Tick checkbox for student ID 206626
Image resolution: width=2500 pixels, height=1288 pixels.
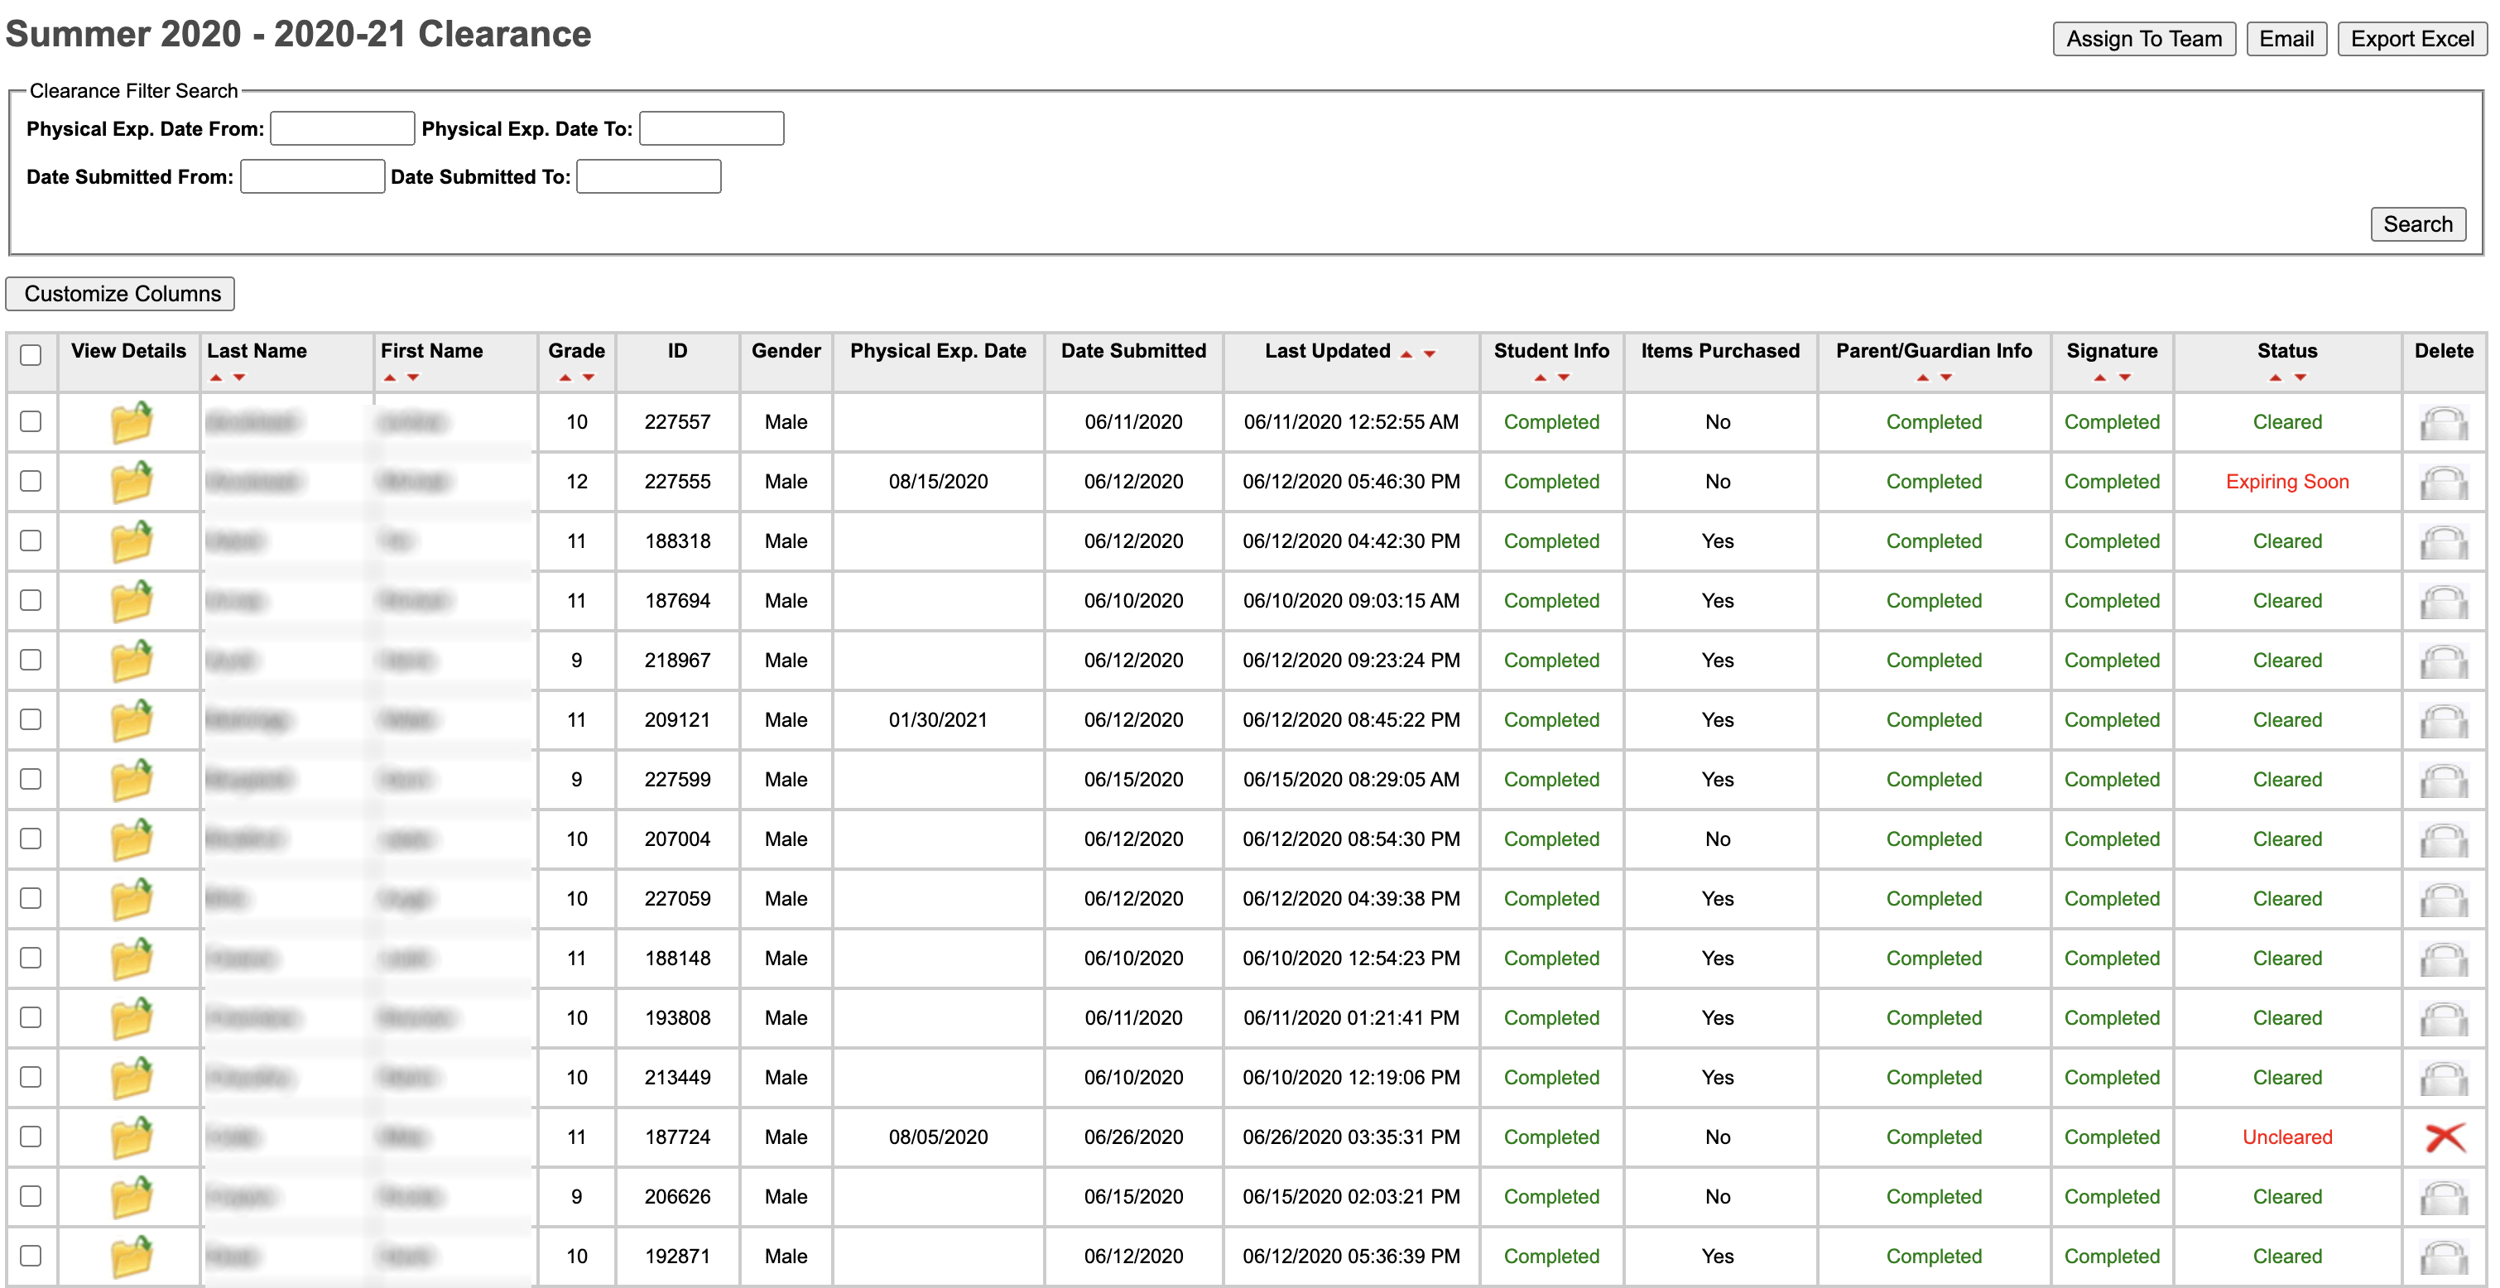click(31, 1196)
